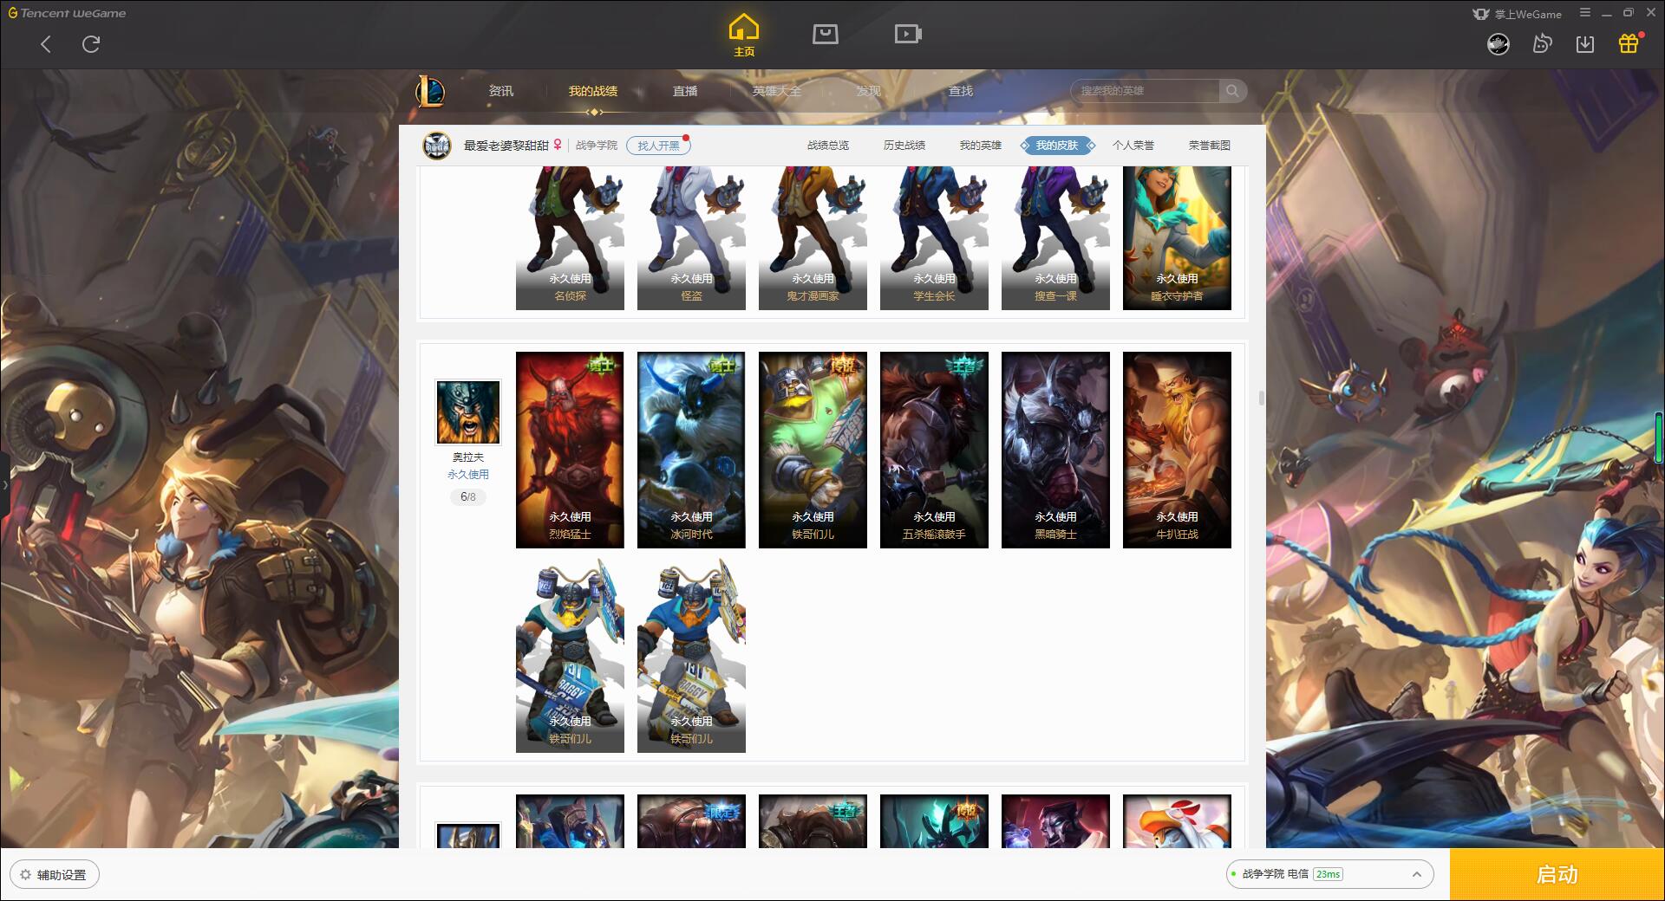
Task: Open the 战绩总览 sub-tab
Action: [828, 146]
